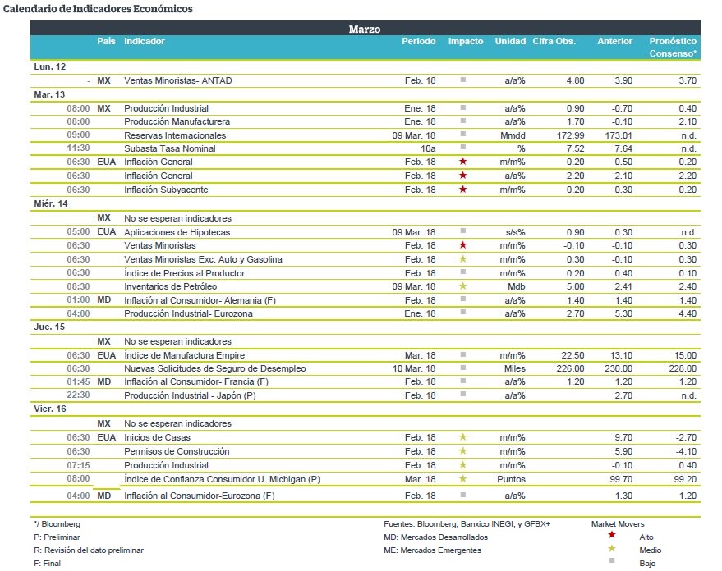Screen dimensions: 722x571
Task: Click the 226.00 observed value
Action: 570,368
